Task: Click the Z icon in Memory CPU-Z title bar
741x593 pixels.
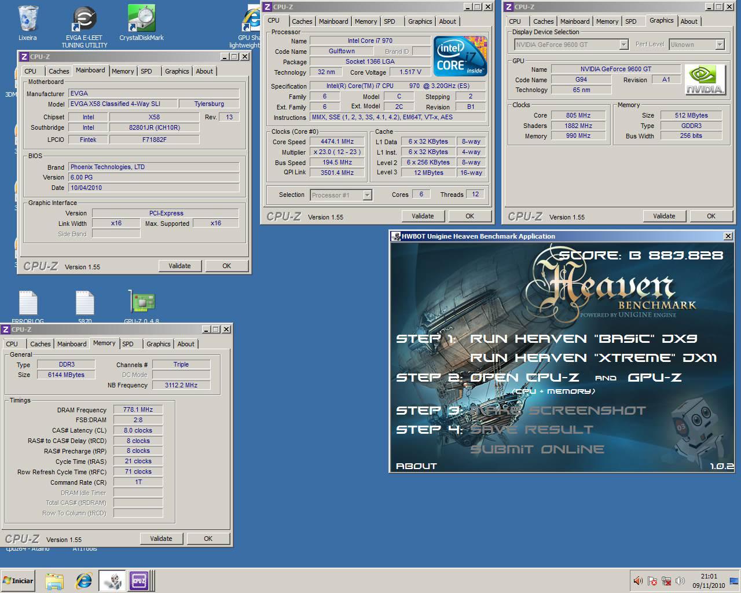Action: (6, 330)
